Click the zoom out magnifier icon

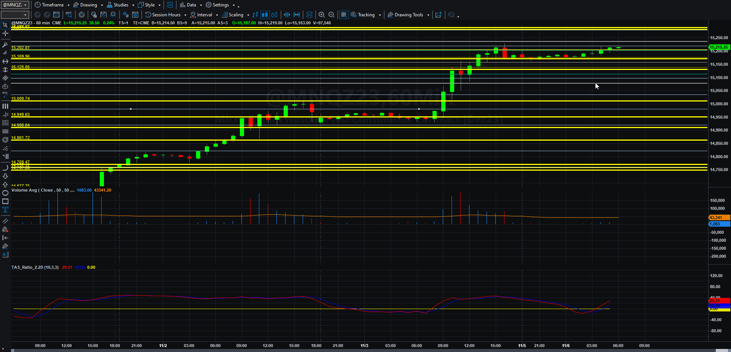click(332, 15)
